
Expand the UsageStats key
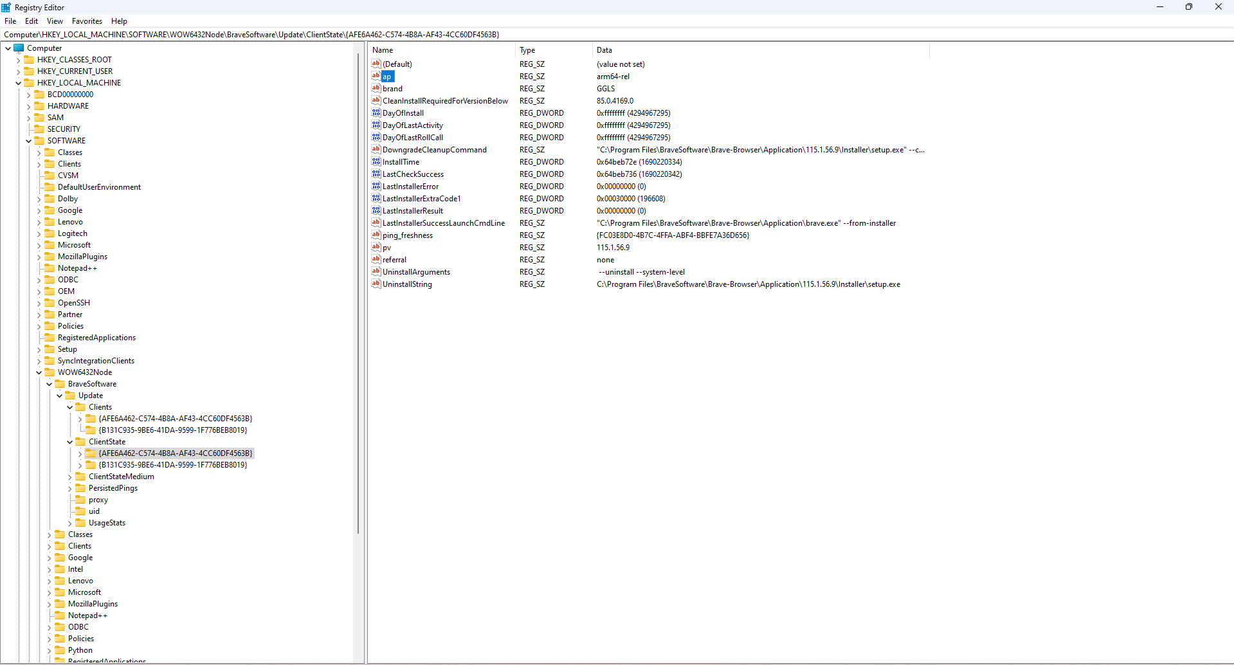click(69, 523)
